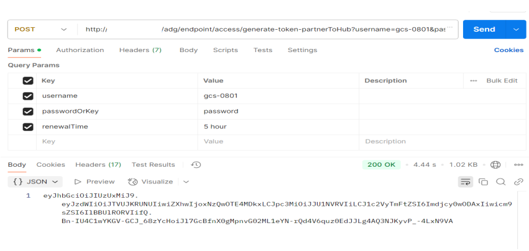Click Preview in the response toolbar
The height and width of the screenshot is (251, 529).
[94, 182]
